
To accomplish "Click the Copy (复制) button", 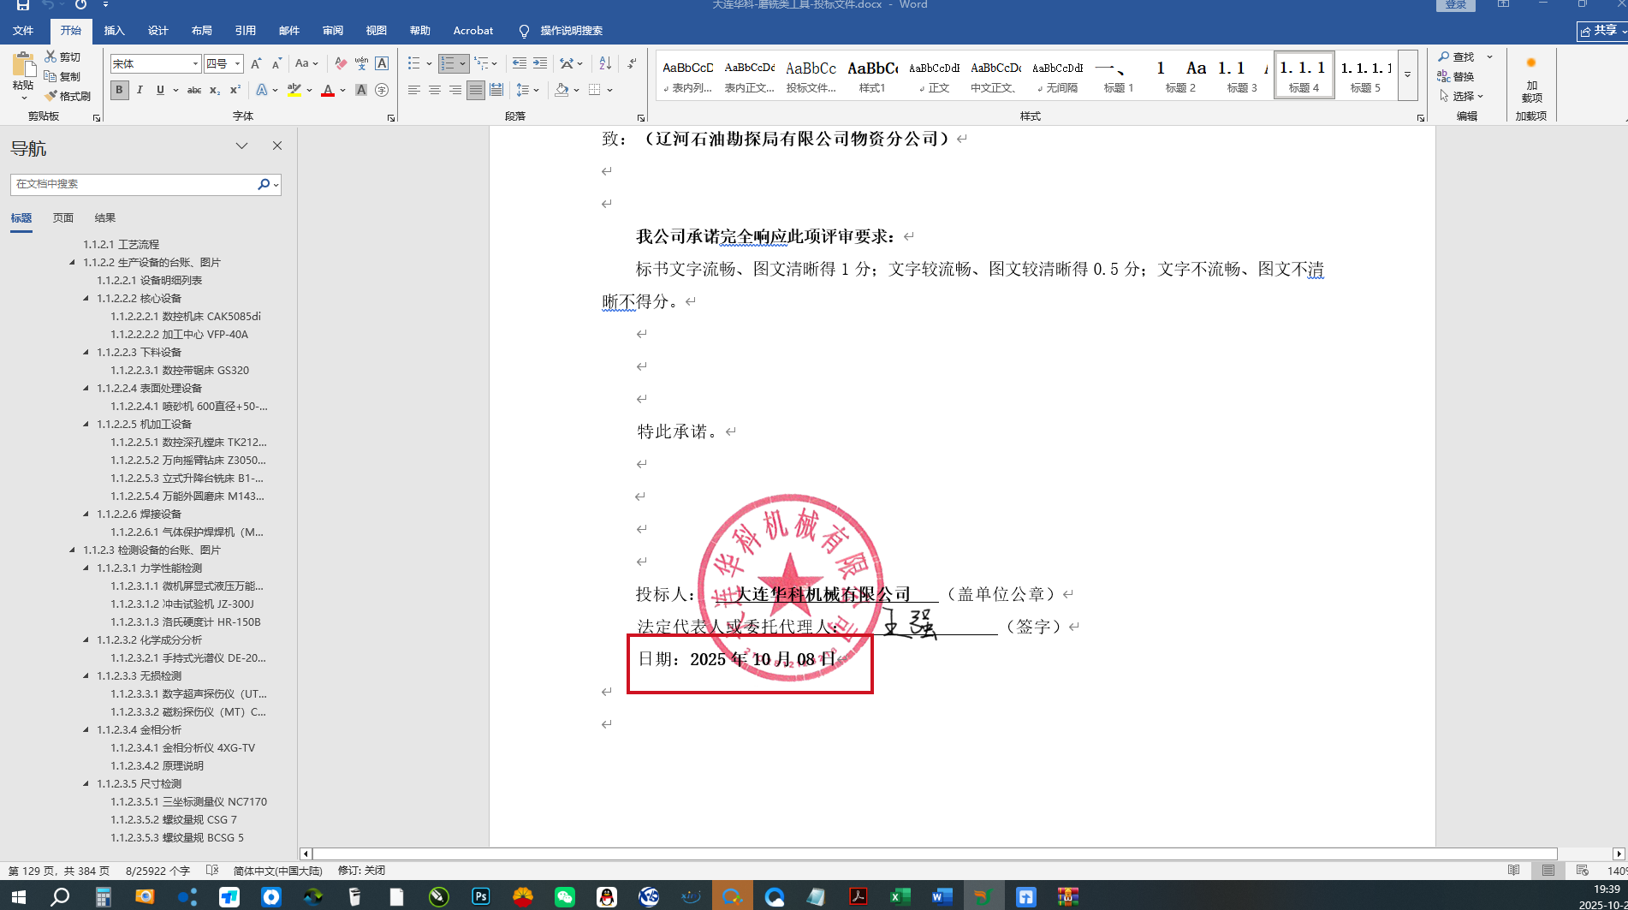I will coord(62,76).
